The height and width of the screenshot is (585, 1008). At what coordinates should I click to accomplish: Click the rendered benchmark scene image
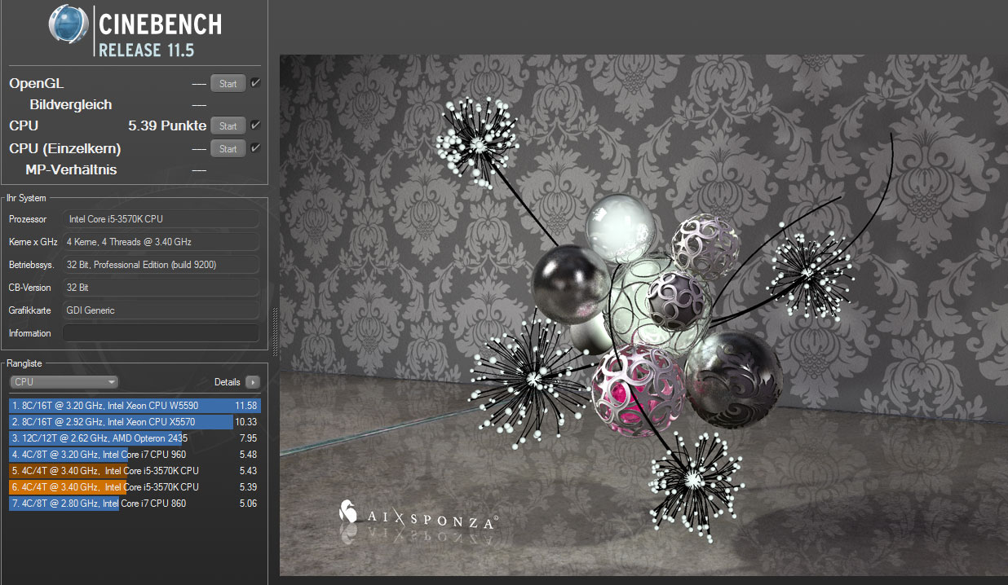pos(643,315)
